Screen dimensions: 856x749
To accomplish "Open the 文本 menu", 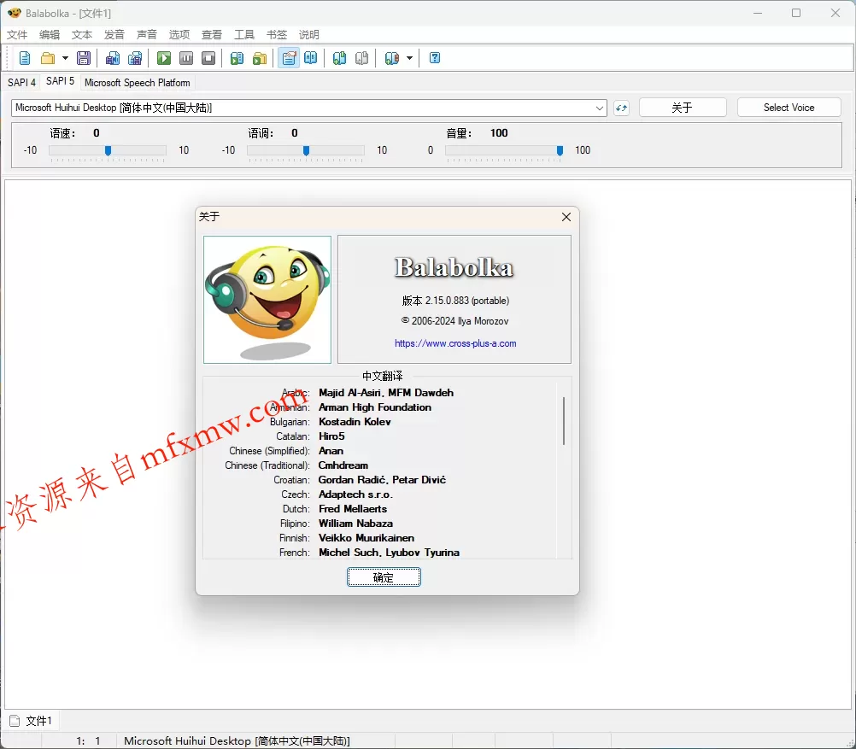I will (x=82, y=35).
